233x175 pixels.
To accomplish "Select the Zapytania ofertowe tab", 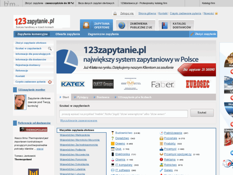I will [x=96, y=25].
